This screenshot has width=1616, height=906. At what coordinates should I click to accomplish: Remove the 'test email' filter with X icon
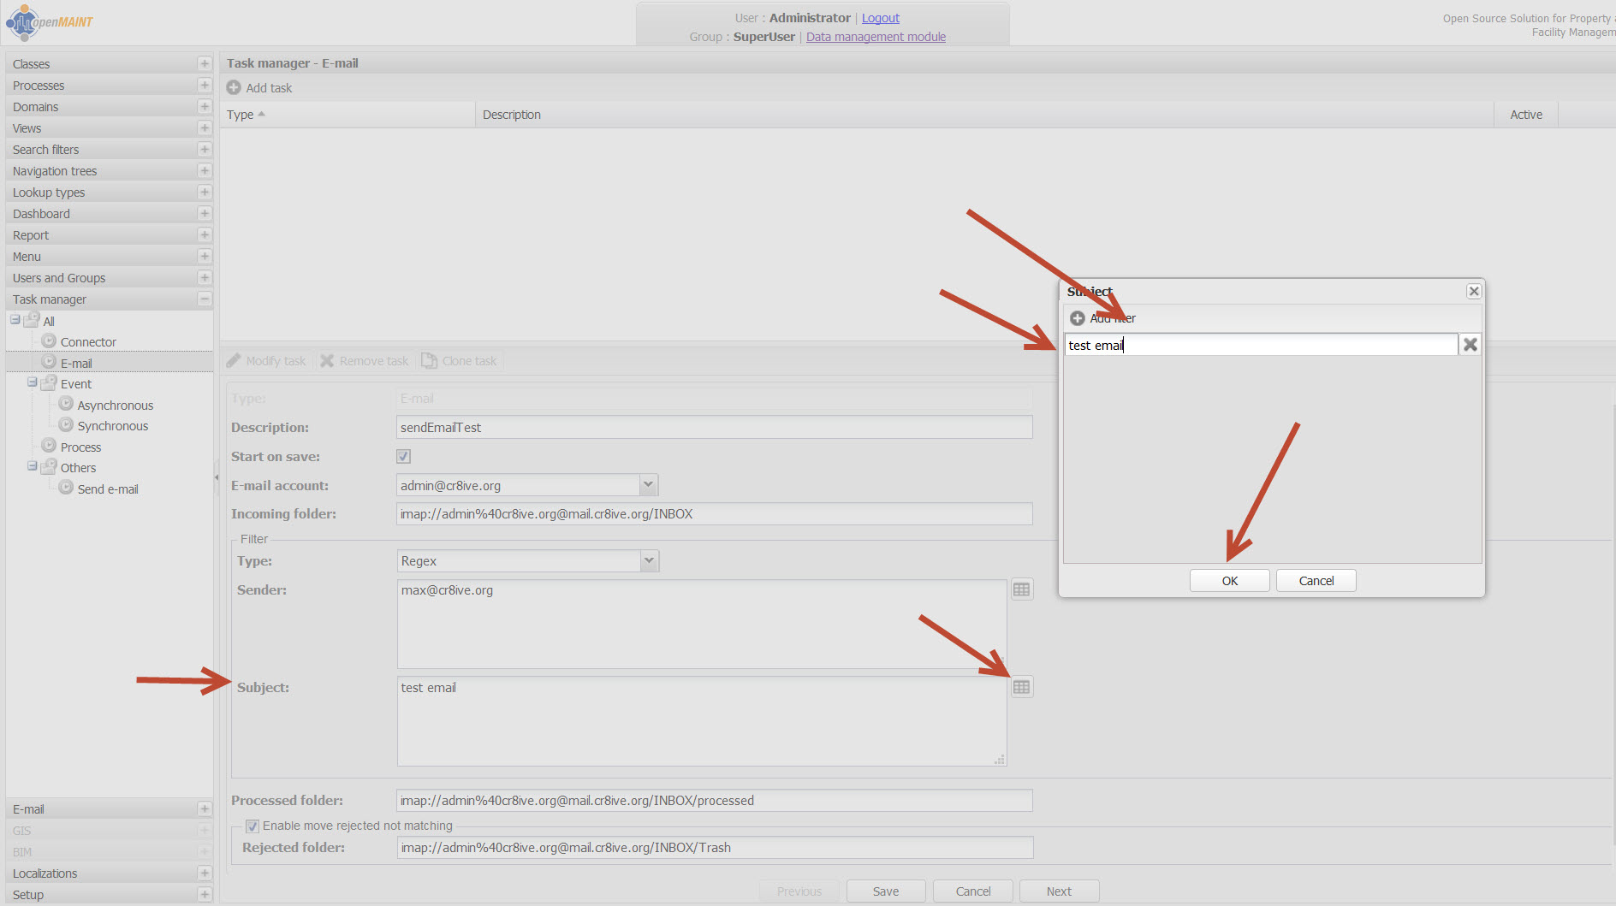(x=1470, y=345)
